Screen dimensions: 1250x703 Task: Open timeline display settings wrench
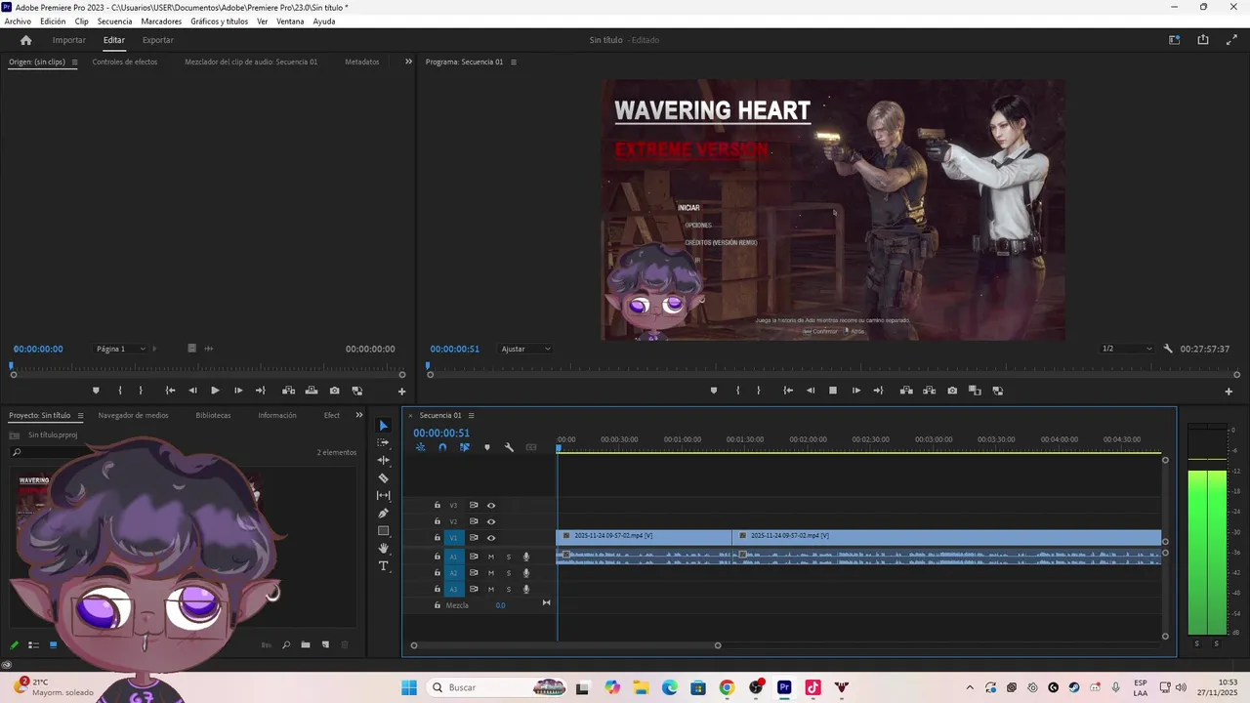pyautogui.click(x=509, y=447)
